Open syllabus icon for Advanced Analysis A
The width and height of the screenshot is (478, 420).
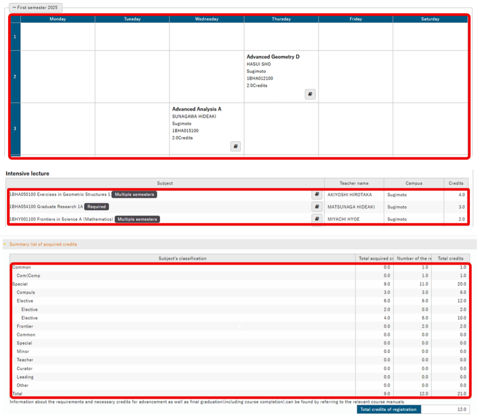tap(235, 147)
